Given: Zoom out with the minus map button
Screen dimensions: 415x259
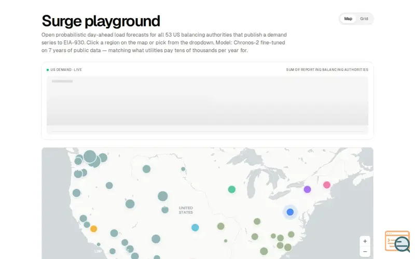Looking at the screenshot, I should tap(365, 252).
